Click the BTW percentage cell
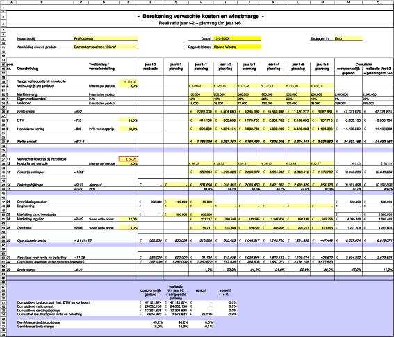The image size is (394, 337). (129, 120)
